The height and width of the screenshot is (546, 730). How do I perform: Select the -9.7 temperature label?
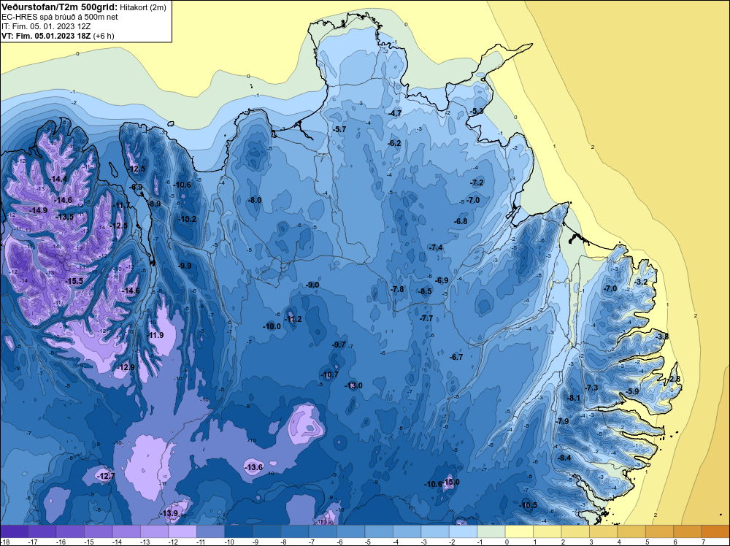339,345
